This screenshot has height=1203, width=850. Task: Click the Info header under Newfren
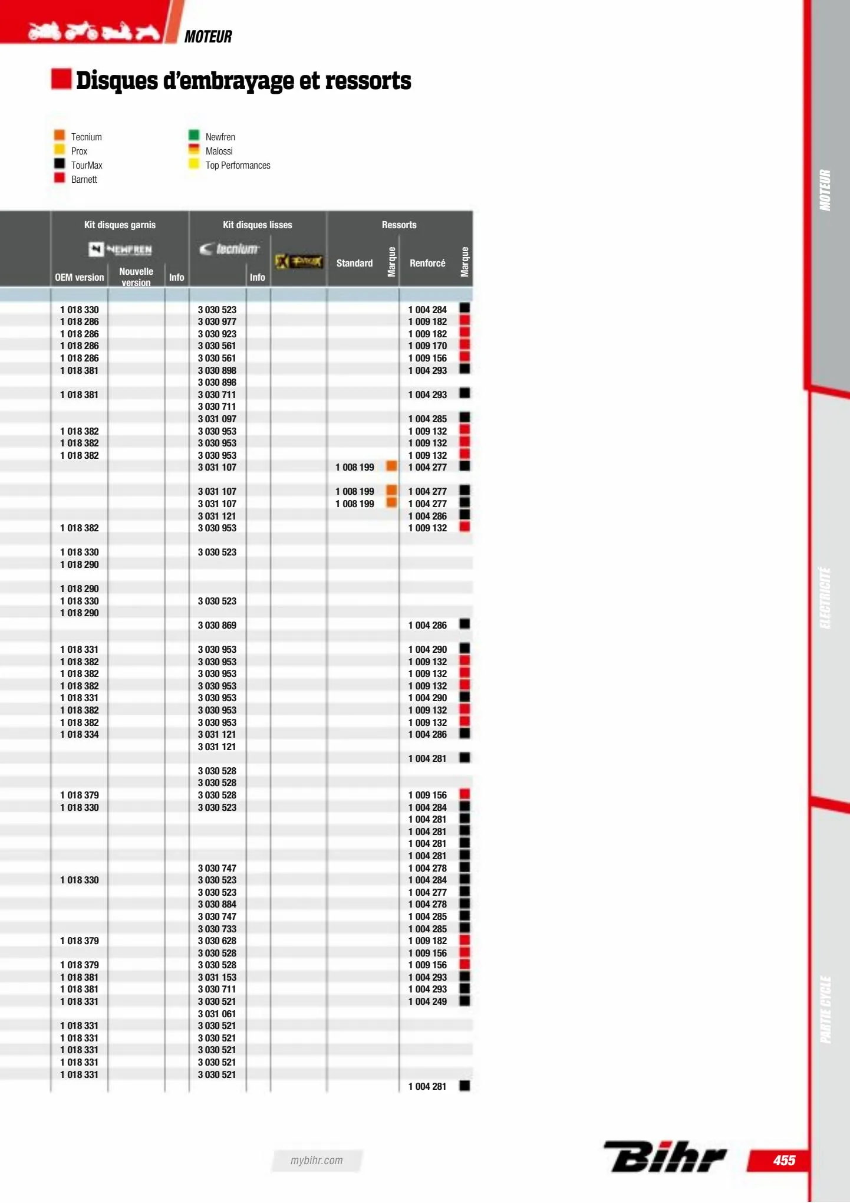point(177,277)
